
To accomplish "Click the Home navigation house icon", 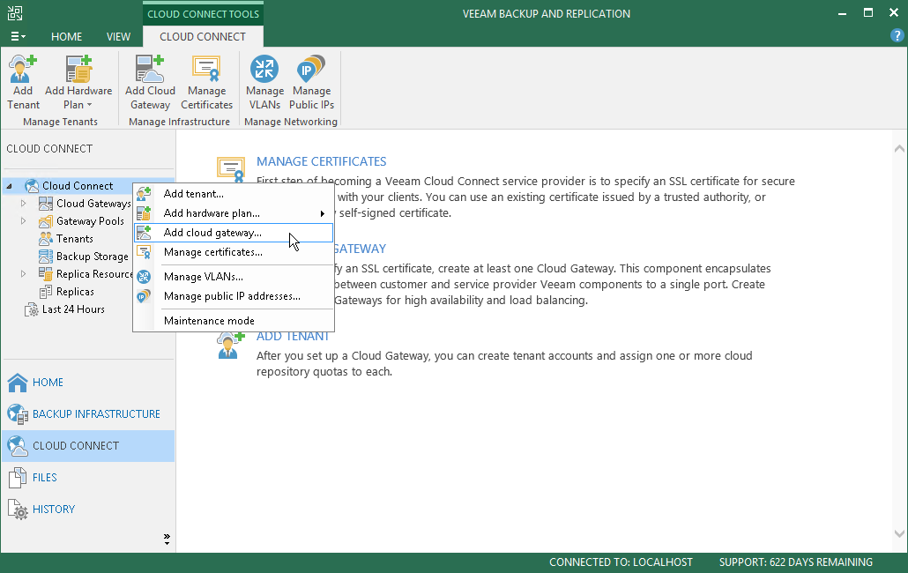I will coord(18,382).
